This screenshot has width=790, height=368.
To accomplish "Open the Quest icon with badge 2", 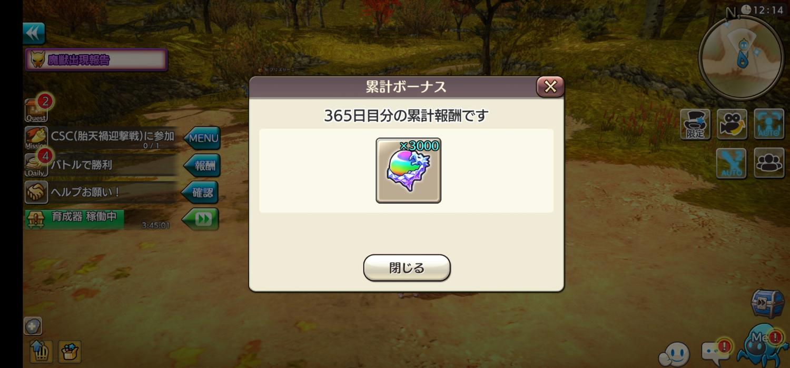I will point(36,110).
